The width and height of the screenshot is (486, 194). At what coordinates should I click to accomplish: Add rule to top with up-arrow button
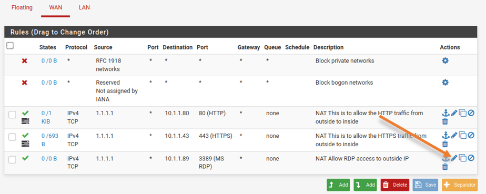point(338,185)
